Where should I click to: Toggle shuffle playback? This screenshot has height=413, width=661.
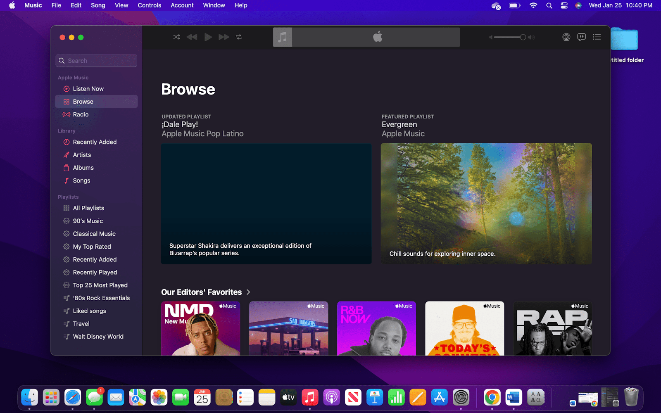click(x=176, y=37)
